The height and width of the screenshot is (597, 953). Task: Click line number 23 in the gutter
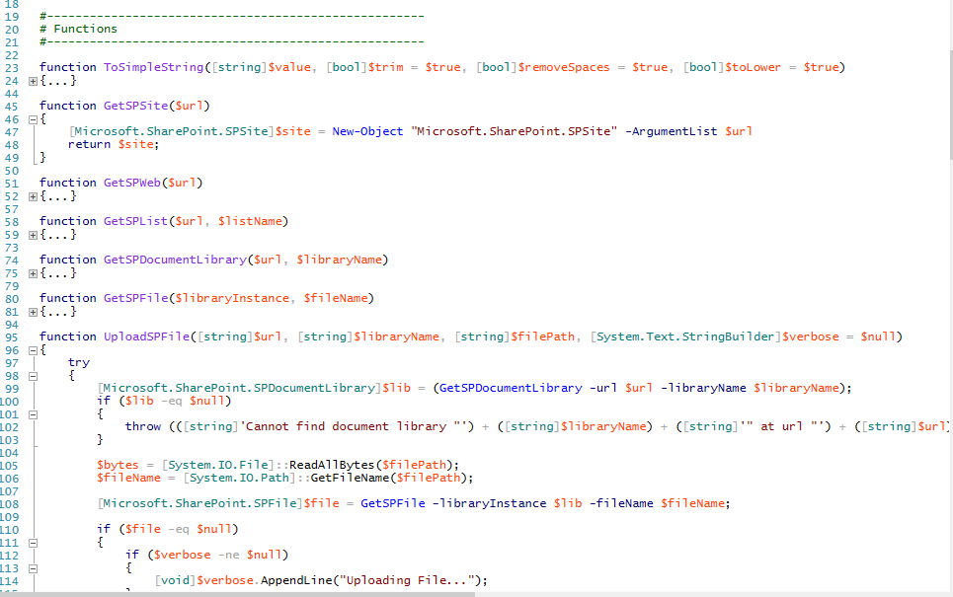(x=12, y=67)
